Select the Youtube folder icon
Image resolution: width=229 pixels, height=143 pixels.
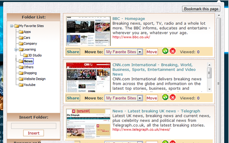(x=21, y=85)
